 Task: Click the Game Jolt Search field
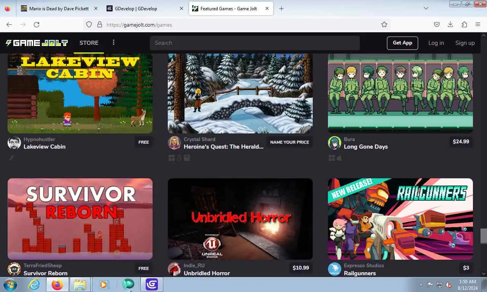255,43
